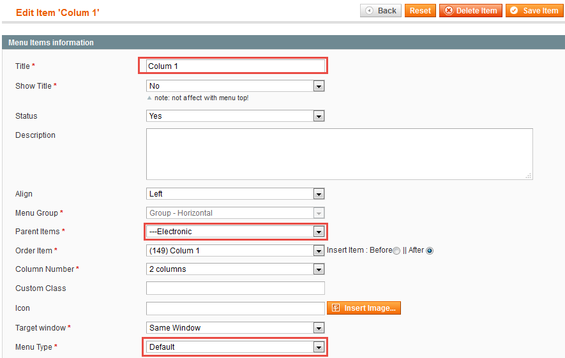This screenshot has width=565, height=358.
Task: Click the note triangle icon under Show Title
Action: (x=149, y=98)
